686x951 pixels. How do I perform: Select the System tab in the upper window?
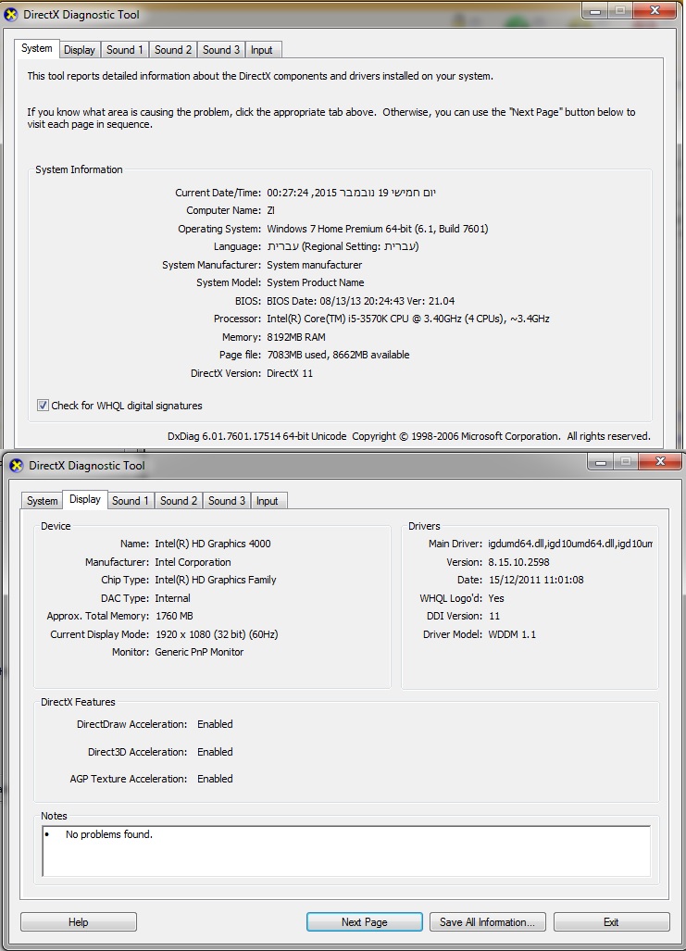(37, 49)
